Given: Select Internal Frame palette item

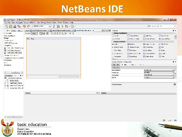Looking at the screenshot, I should [149, 39].
